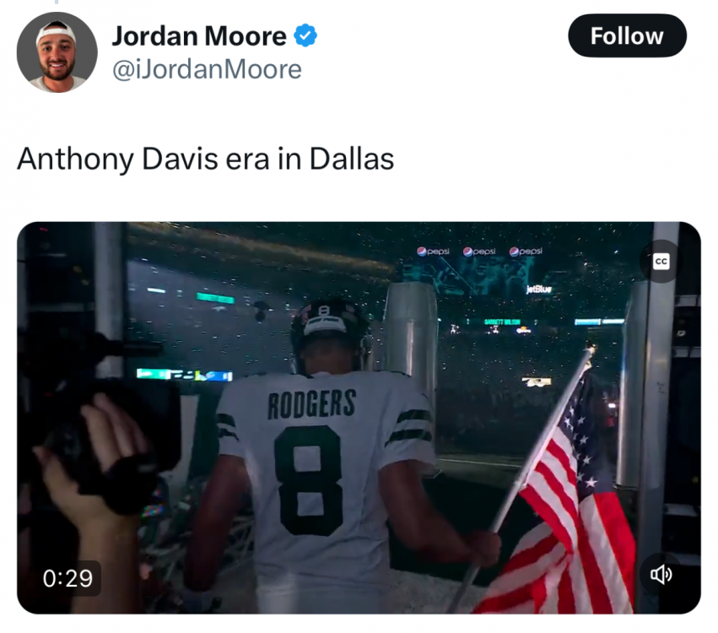The width and height of the screenshot is (718, 633).
Task: Click the number 8 on the jersey
Action: [310, 480]
